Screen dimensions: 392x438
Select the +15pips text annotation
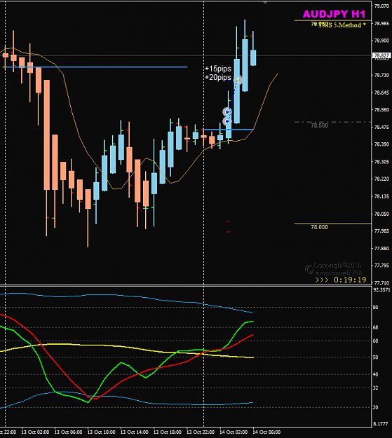pyautogui.click(x=218, y=69)
